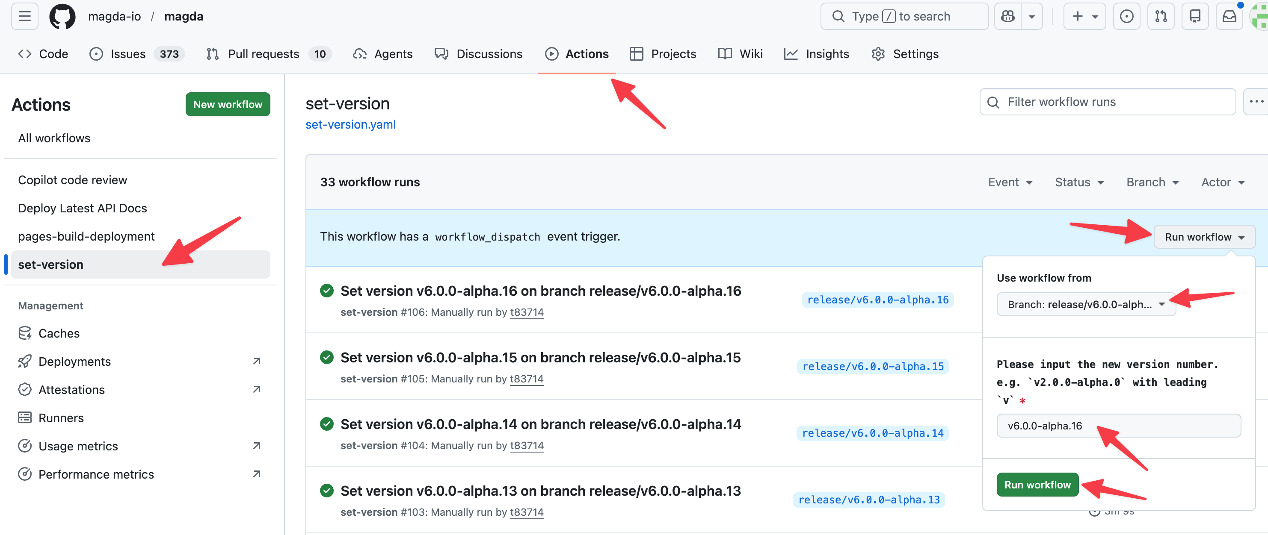This screenshot has height=535, width=1268.
Task: Click the 373 issues count badge
Action: coord(169,53)
